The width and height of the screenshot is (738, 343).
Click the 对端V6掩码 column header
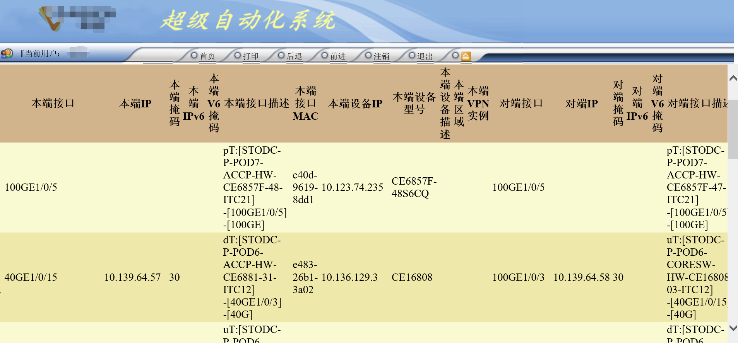coord(658,104)
